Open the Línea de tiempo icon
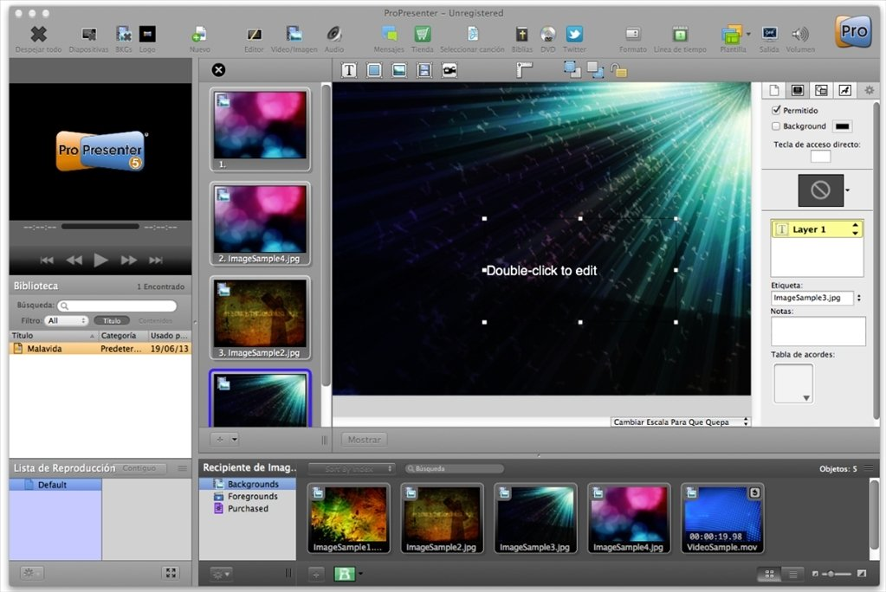This screenshot has height=592, width=886. point(680,35)
